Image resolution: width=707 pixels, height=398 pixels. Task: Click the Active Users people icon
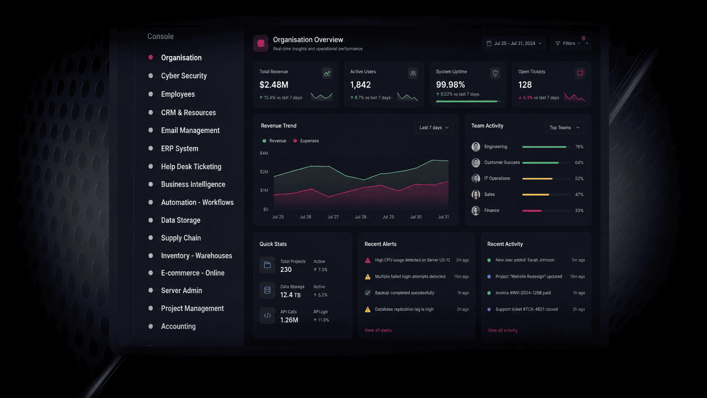click(x=413, y=73)
